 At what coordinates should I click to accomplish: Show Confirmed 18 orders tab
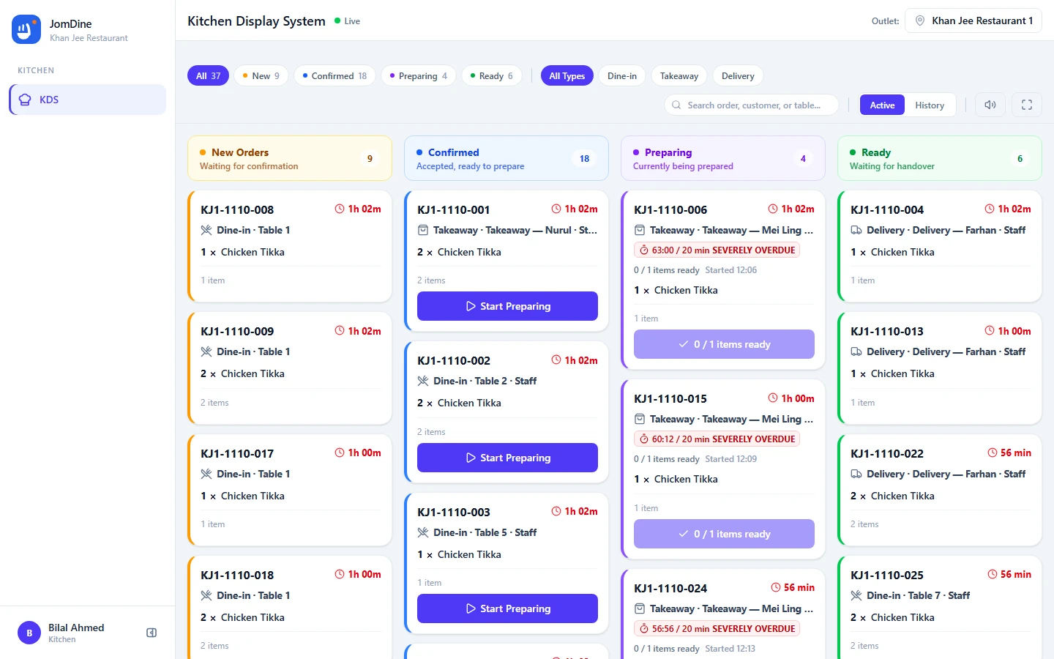tap(334, 75)
